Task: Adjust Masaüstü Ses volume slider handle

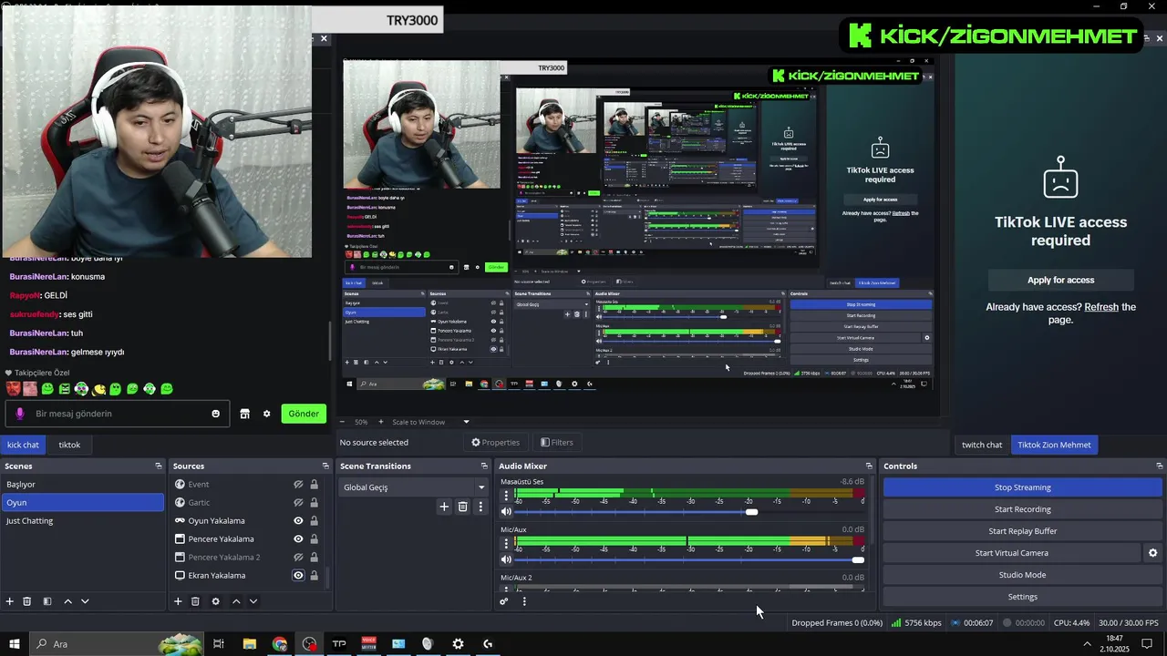Action: tap(751, 512)
